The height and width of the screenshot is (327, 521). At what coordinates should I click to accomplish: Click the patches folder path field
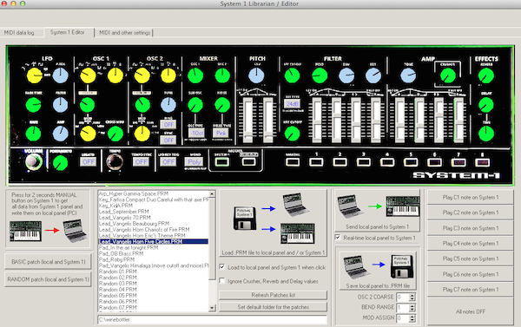[213, 319]
